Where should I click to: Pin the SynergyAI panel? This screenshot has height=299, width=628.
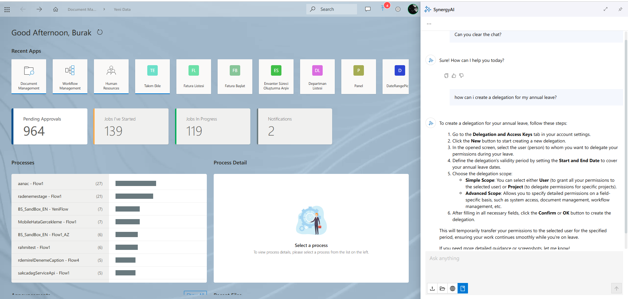(620, 9)
